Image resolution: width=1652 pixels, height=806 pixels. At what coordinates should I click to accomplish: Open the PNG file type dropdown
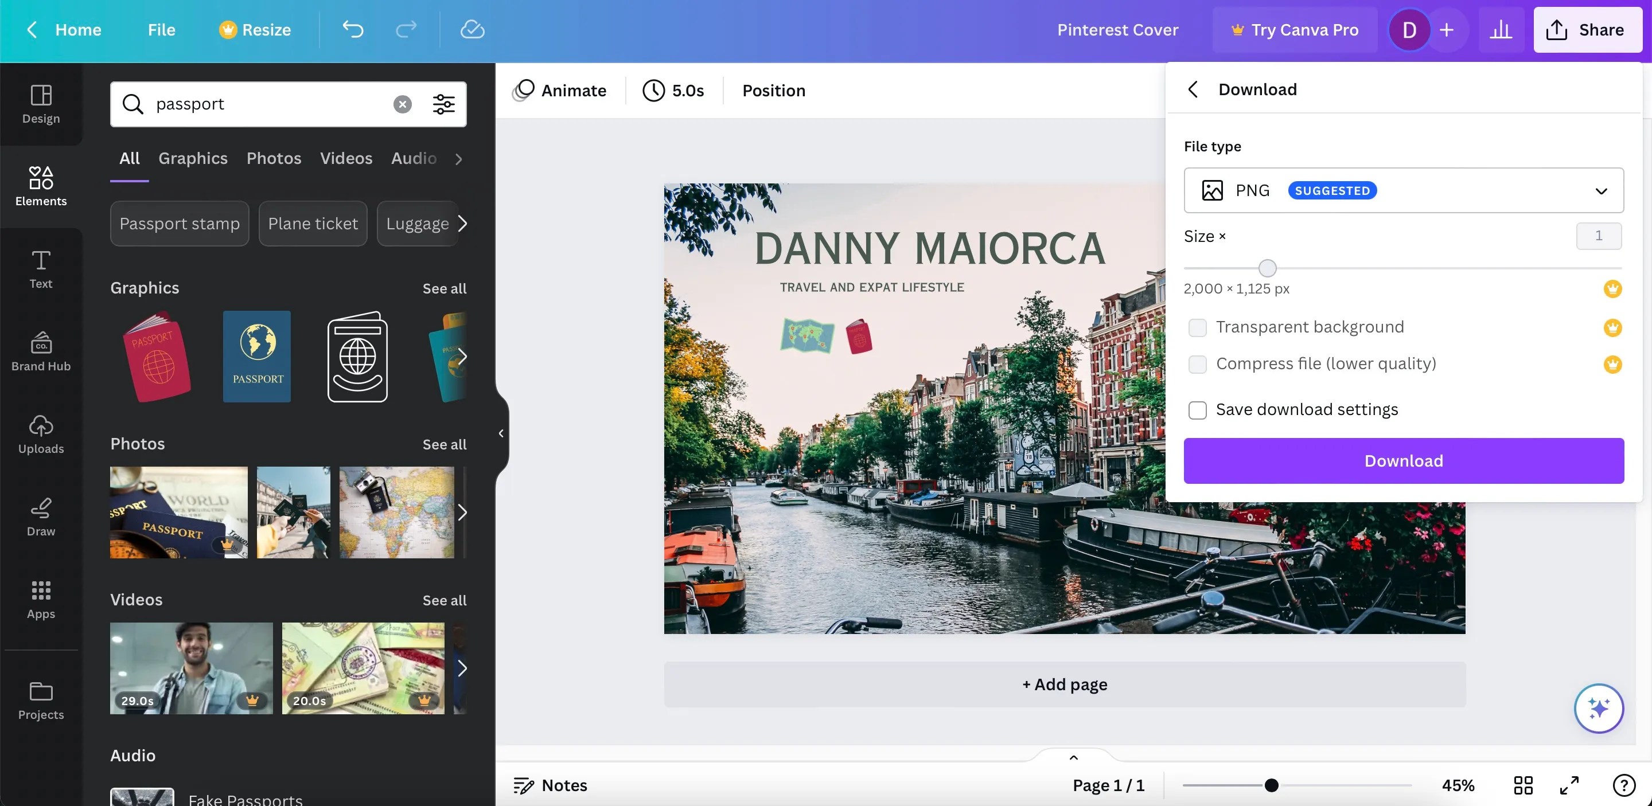point(1602,190)
